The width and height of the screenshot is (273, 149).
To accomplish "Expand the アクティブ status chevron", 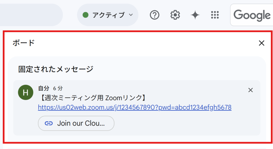I will [131, 15].
